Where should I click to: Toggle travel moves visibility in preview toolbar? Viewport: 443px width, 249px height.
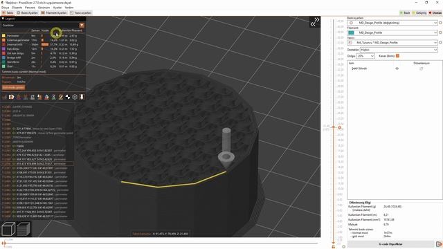click(x=5, y=97)
